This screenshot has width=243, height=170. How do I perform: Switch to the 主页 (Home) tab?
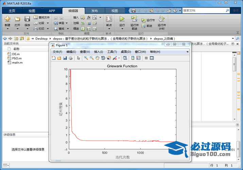tap(12, 11)
